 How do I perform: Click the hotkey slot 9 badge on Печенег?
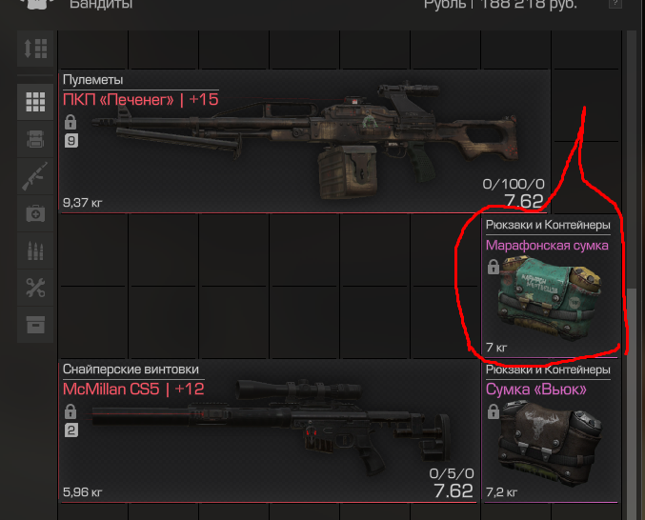click(71, 141)
